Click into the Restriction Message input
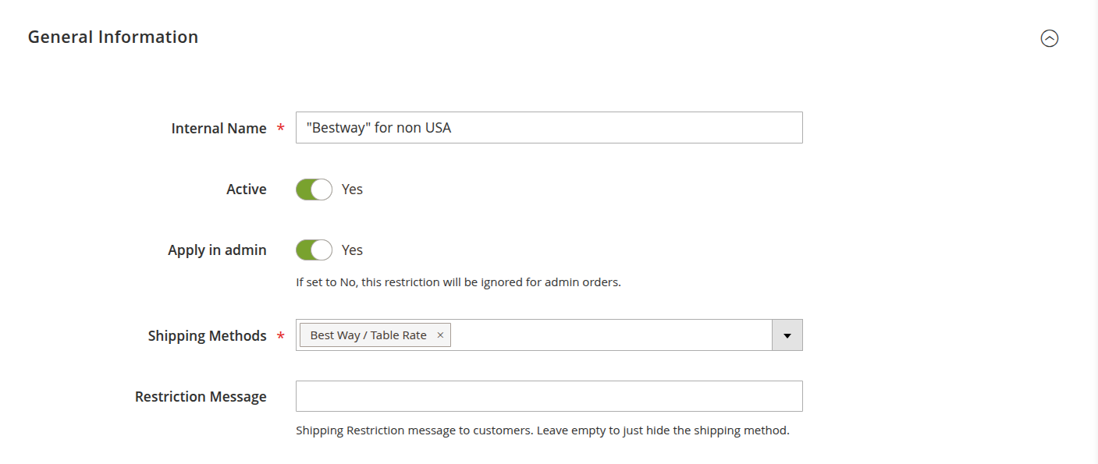The image size is (1098, 464). 549,396
